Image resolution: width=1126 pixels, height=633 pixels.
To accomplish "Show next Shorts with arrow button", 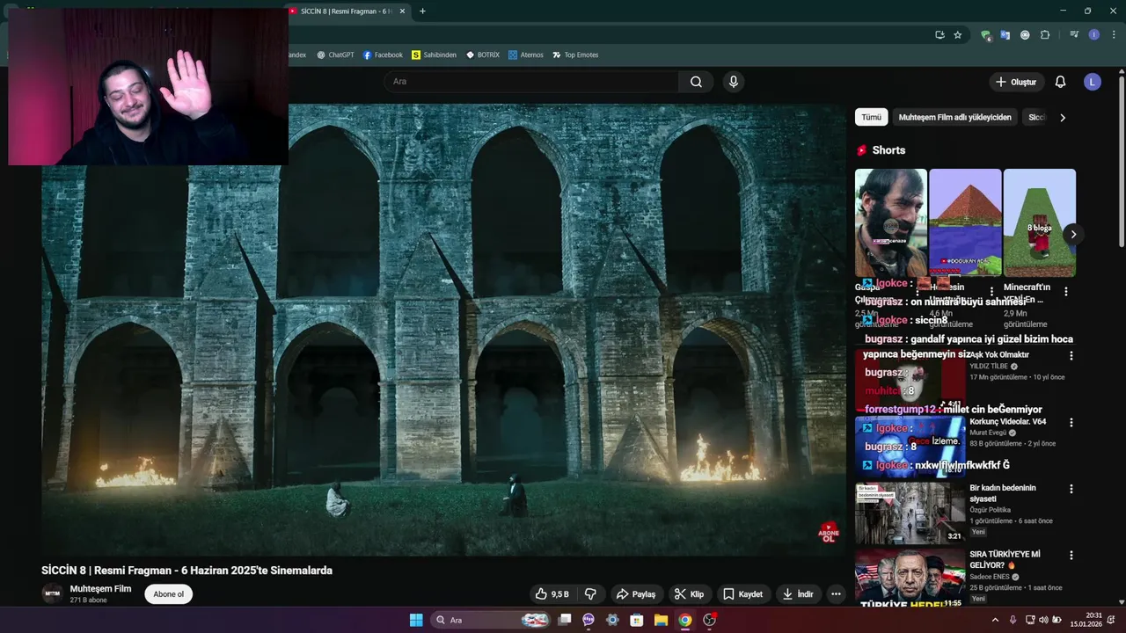I will tap(1072, 234).
